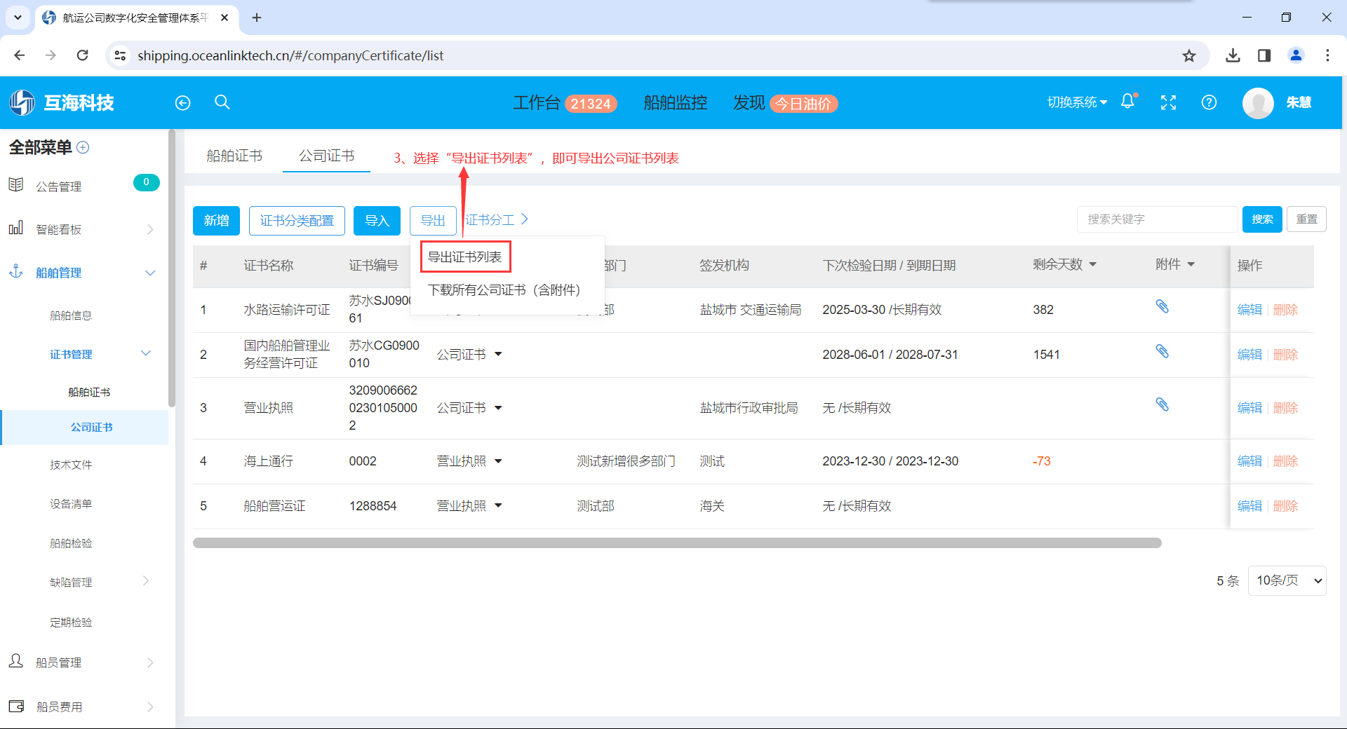Image resolution: width=1347 pixels, height=729 pixels.
Task: Select the 公司证书 tab
Action: (x=327, y=156)
